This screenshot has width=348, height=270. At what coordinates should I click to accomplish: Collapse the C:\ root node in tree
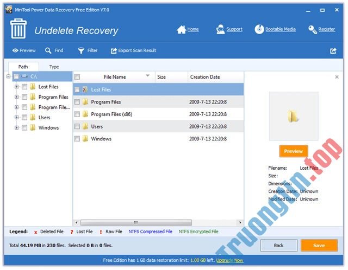9,76
